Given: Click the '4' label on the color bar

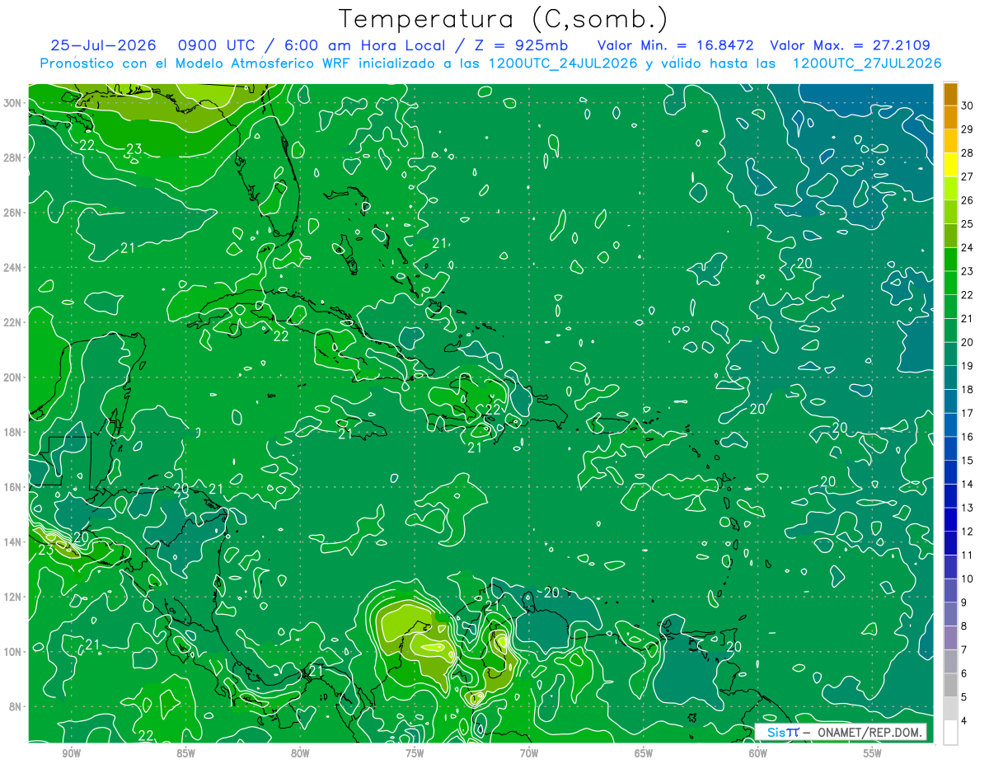Looking at the screenshot, I should (x=965, y=721).
